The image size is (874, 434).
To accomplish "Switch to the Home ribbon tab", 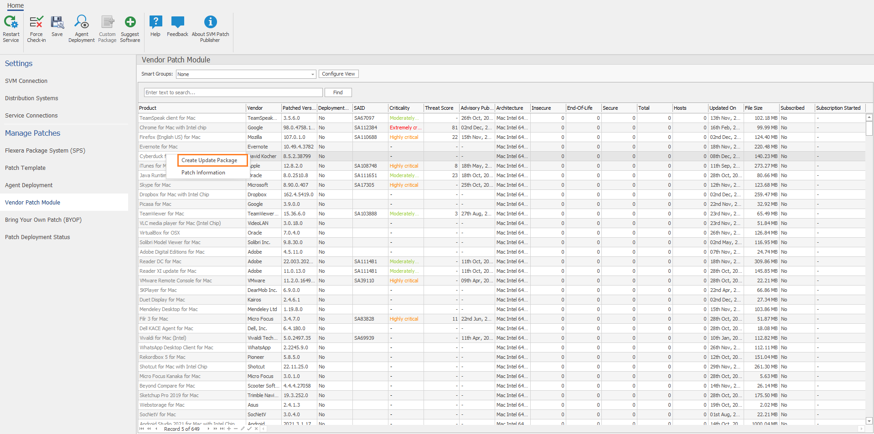I will 16,5.
